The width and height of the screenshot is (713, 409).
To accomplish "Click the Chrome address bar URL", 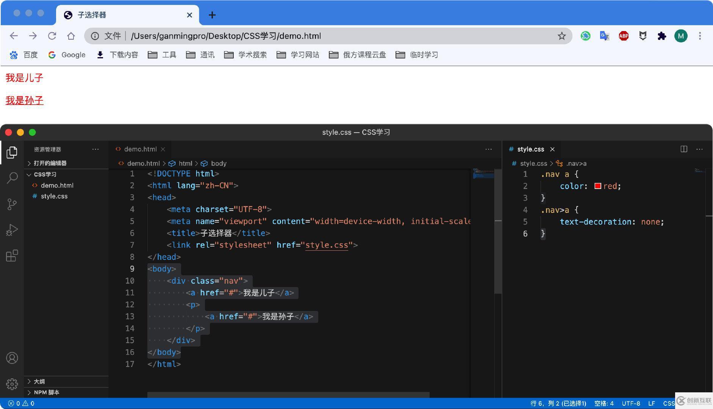I will coord(226,36).
